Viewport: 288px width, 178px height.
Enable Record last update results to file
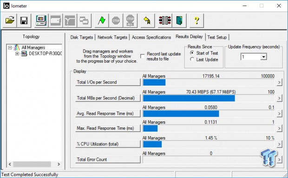pos(142,56)
